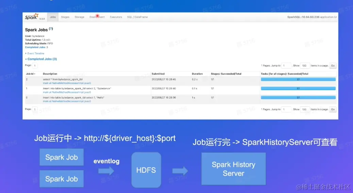Click the SparkSQL application UI title
This screenshot has height=193, width=353.
(312, 17)
